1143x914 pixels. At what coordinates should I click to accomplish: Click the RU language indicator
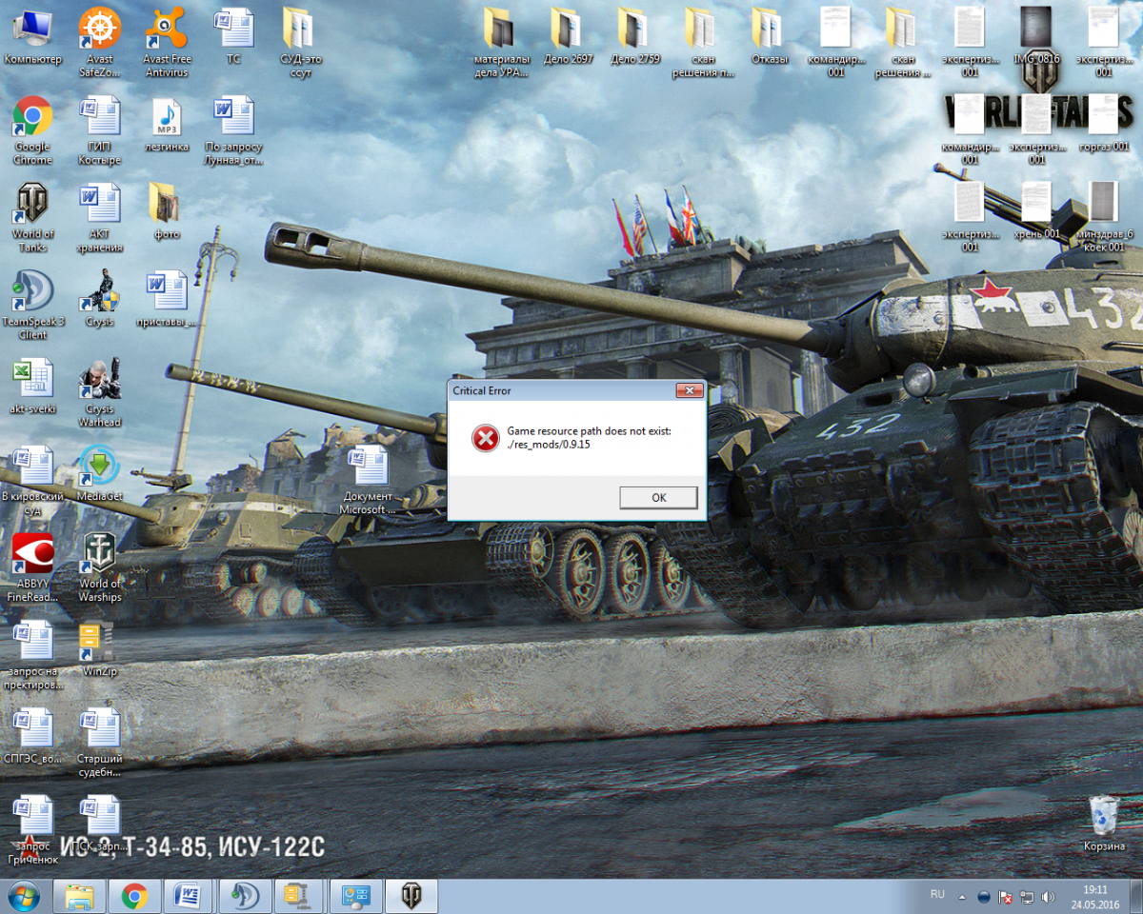click(x=937, y=895)
